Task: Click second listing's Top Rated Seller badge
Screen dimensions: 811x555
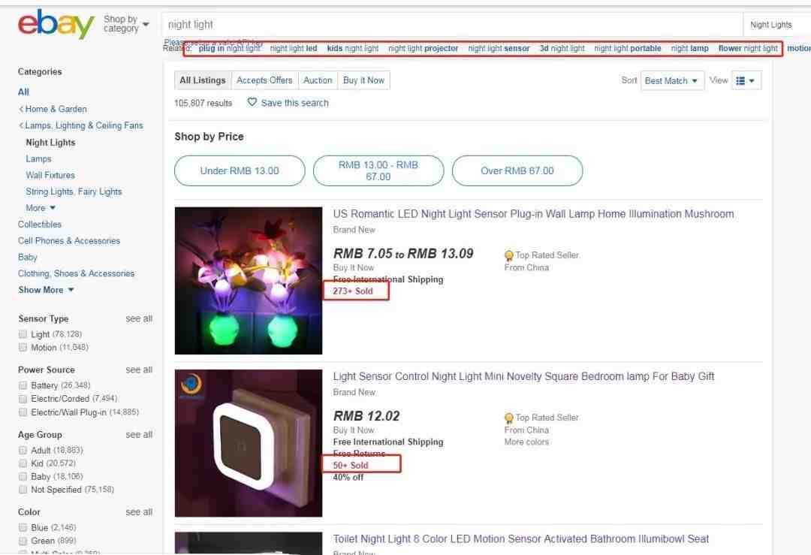Action: (509, 418)
